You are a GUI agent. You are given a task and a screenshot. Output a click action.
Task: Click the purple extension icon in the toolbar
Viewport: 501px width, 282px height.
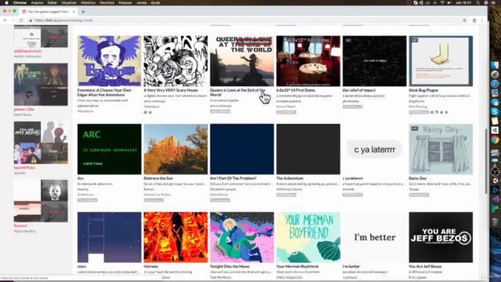point(474,20)
